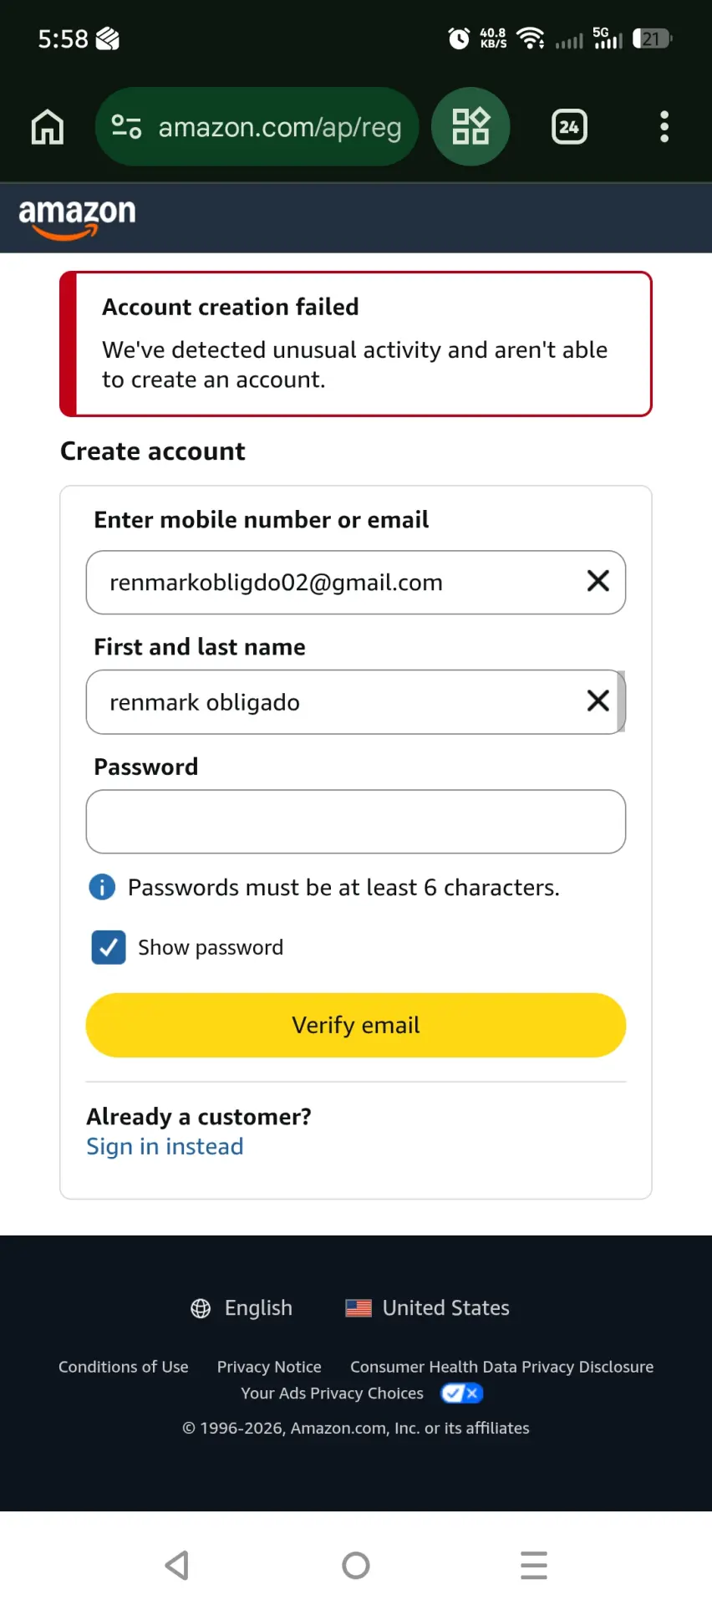The image size is (712, 1605).
Task: Change language from English
Action: pos(242,1308)
